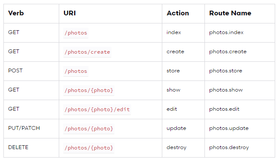Click the Verb column header
Screen dimensions: 279x161
(x=16, y=13)
